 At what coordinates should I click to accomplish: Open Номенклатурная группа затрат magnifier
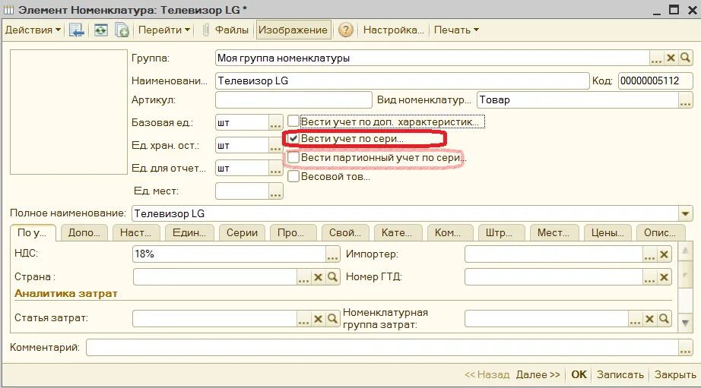[664, 319]
